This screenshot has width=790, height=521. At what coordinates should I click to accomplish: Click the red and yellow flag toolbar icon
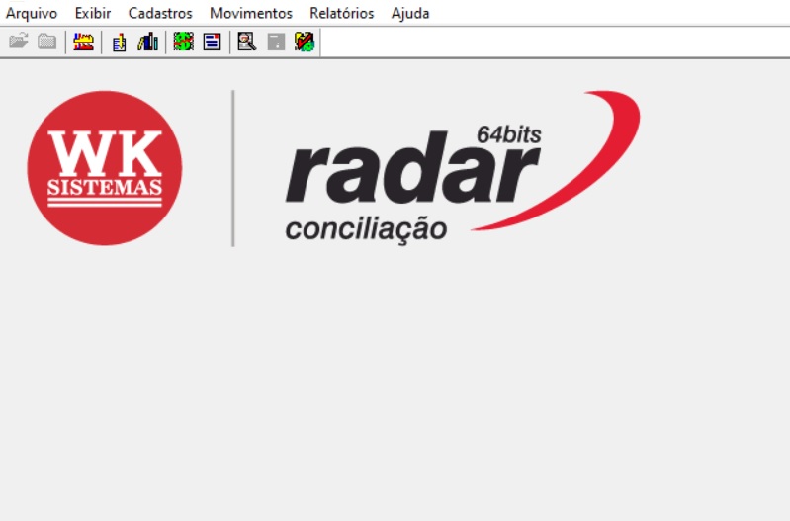[x=84, y=42]
